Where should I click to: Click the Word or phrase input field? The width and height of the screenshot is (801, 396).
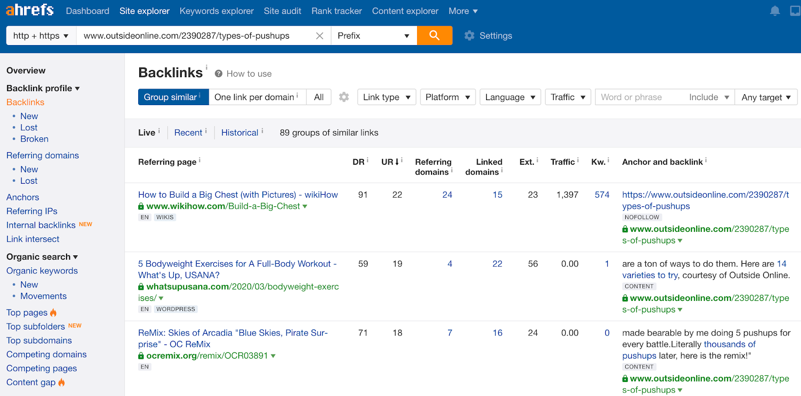point(639,97)
